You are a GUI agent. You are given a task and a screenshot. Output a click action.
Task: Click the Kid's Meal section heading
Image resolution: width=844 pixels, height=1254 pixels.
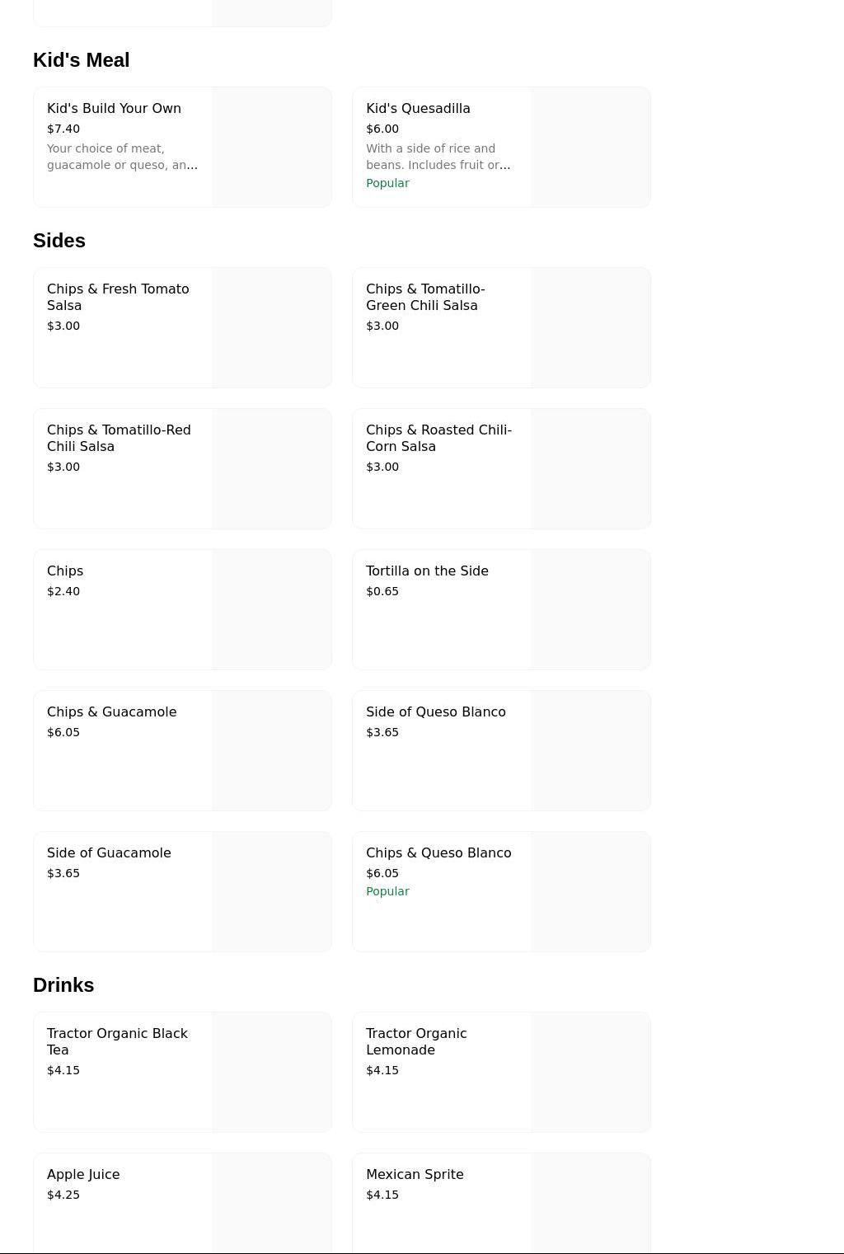(82, 60)
